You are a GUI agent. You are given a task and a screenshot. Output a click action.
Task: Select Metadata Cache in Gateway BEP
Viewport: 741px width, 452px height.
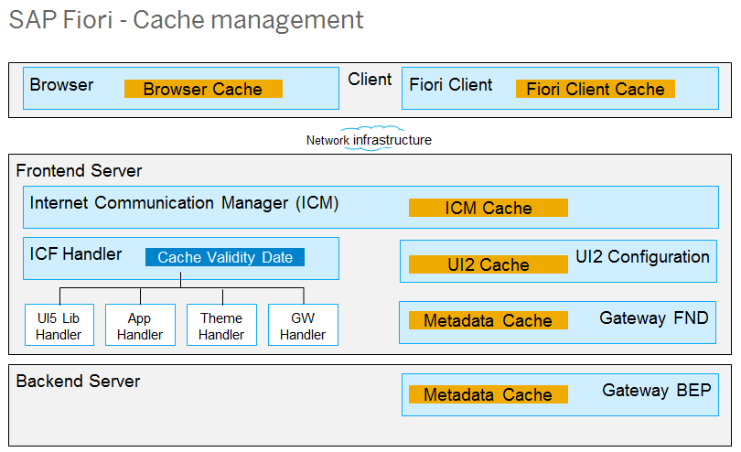pyautogui.click(x=489, y=394)
